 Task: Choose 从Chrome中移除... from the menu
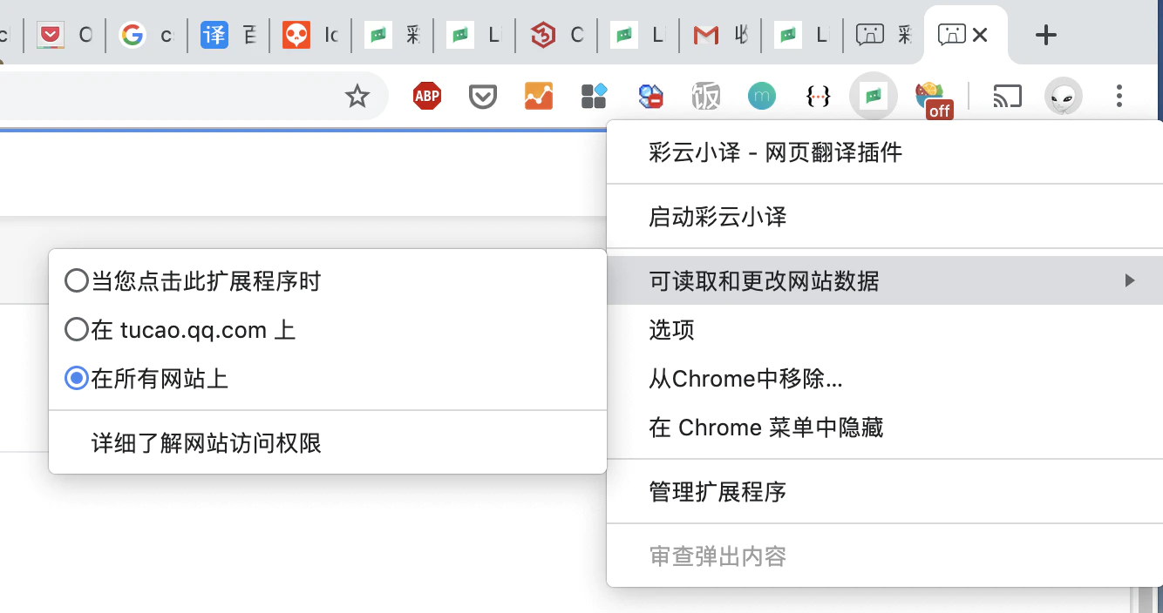coord(745,379)
